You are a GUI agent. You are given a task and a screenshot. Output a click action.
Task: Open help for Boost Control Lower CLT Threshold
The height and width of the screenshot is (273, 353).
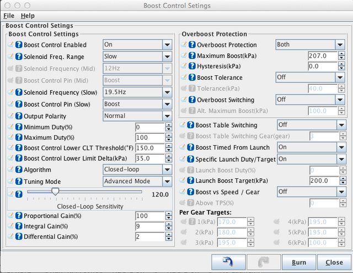coord(19,148)
